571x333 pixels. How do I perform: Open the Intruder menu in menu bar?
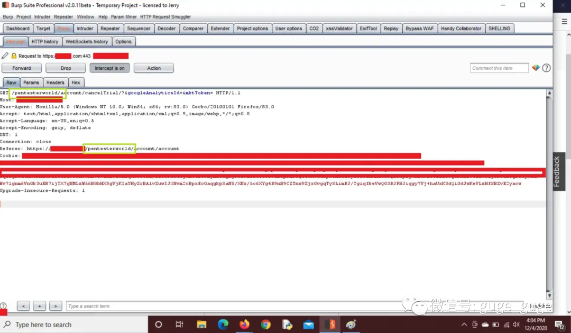[x=42, y=17]
